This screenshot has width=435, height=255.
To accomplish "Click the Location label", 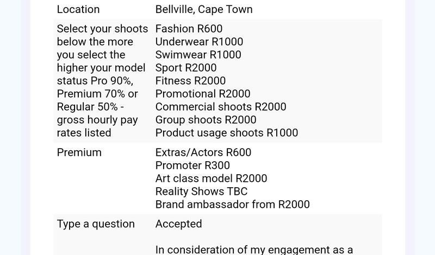I will point(78,9).
